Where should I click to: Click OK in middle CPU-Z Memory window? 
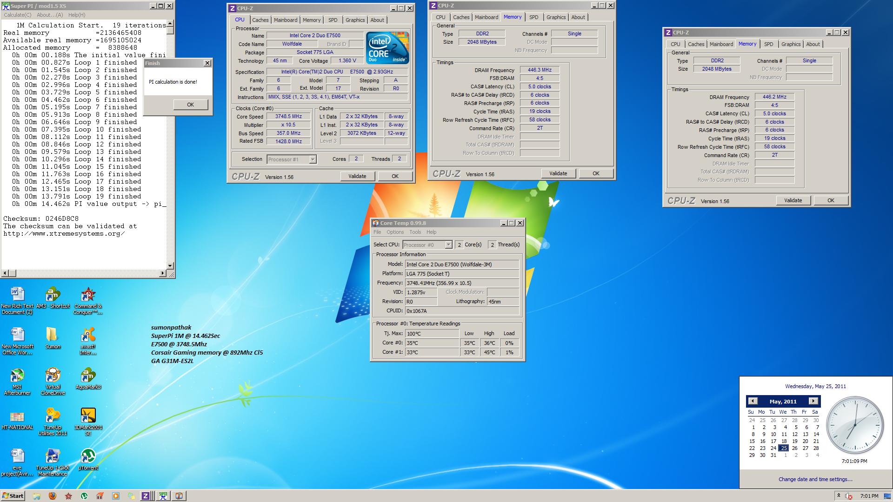tap(596, 173)
